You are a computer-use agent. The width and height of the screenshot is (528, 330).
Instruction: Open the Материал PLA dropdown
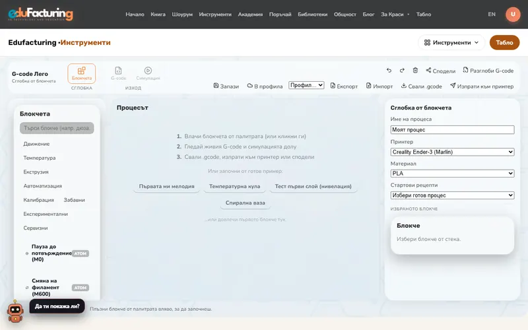(452, 174)
